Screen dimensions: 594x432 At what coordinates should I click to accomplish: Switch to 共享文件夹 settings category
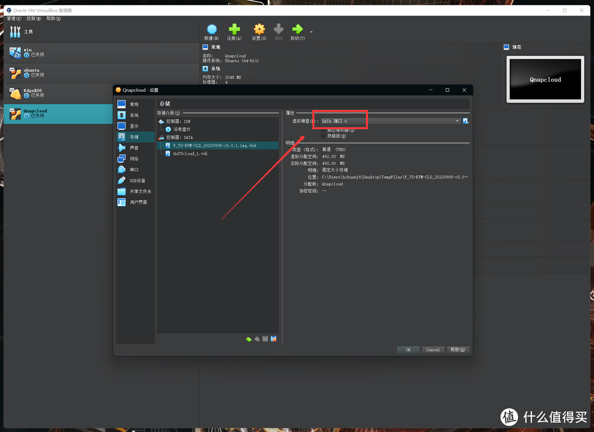click(135, 192)
